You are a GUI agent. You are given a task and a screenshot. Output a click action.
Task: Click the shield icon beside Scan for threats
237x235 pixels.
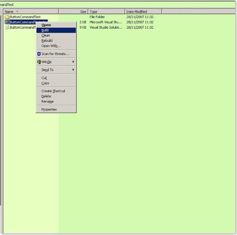(x=39, y=54)
